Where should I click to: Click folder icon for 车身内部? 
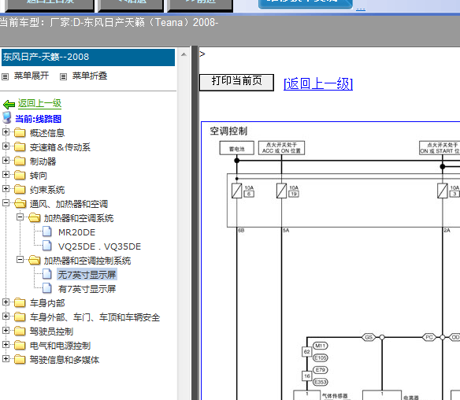(x=20, y=302)
